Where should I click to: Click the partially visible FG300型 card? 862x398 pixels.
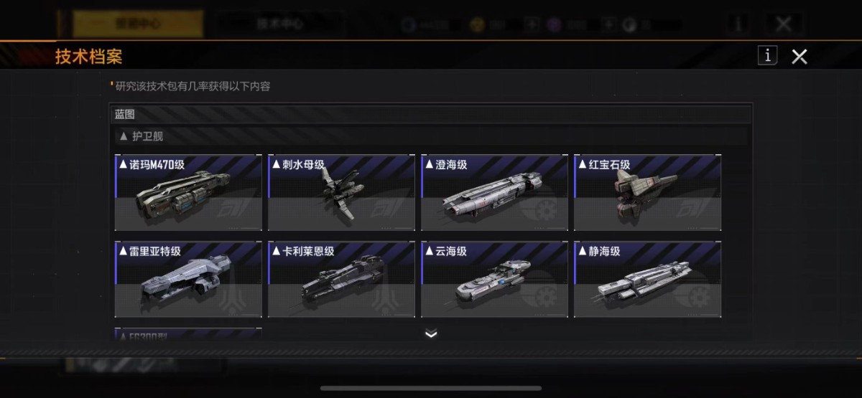(188, 333)
